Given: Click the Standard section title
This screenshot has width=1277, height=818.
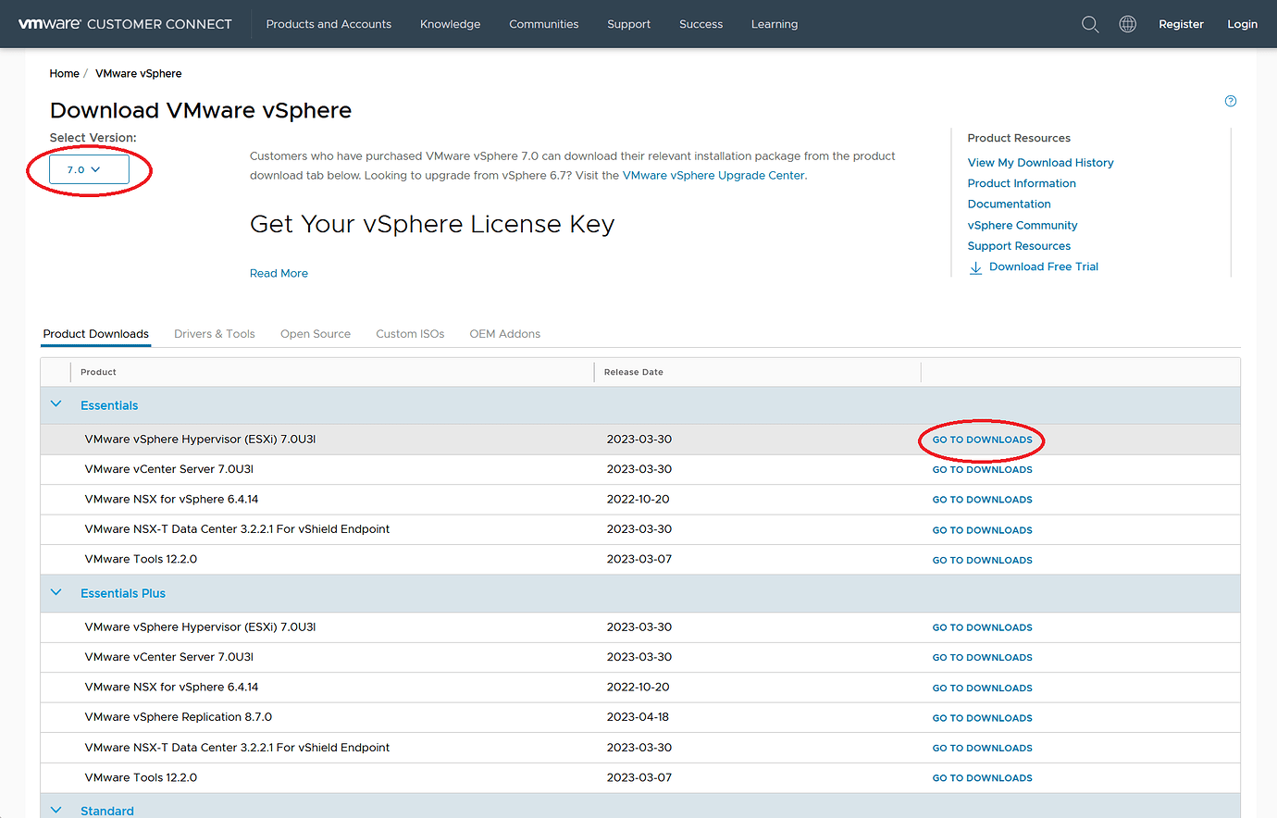Looking at the screenshot, I should 107,811.
